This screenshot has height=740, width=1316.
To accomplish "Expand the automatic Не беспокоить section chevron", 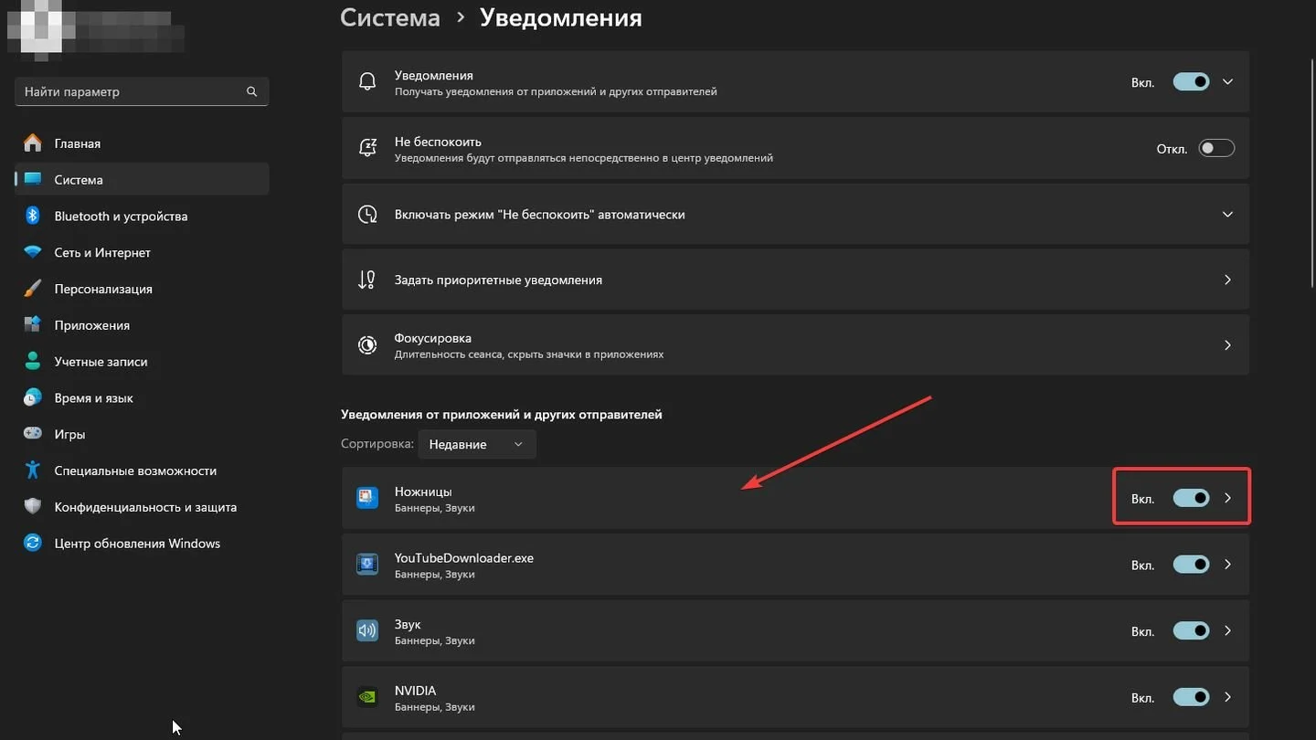I will (x=1227, y=214).
